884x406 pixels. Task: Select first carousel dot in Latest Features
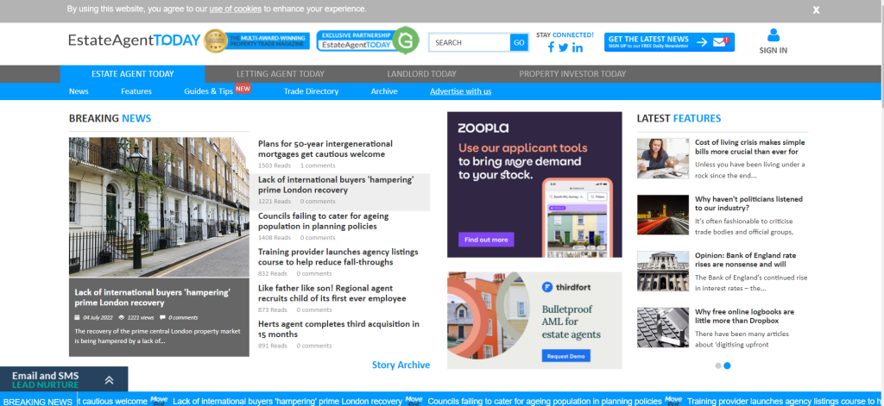point(717,365)
